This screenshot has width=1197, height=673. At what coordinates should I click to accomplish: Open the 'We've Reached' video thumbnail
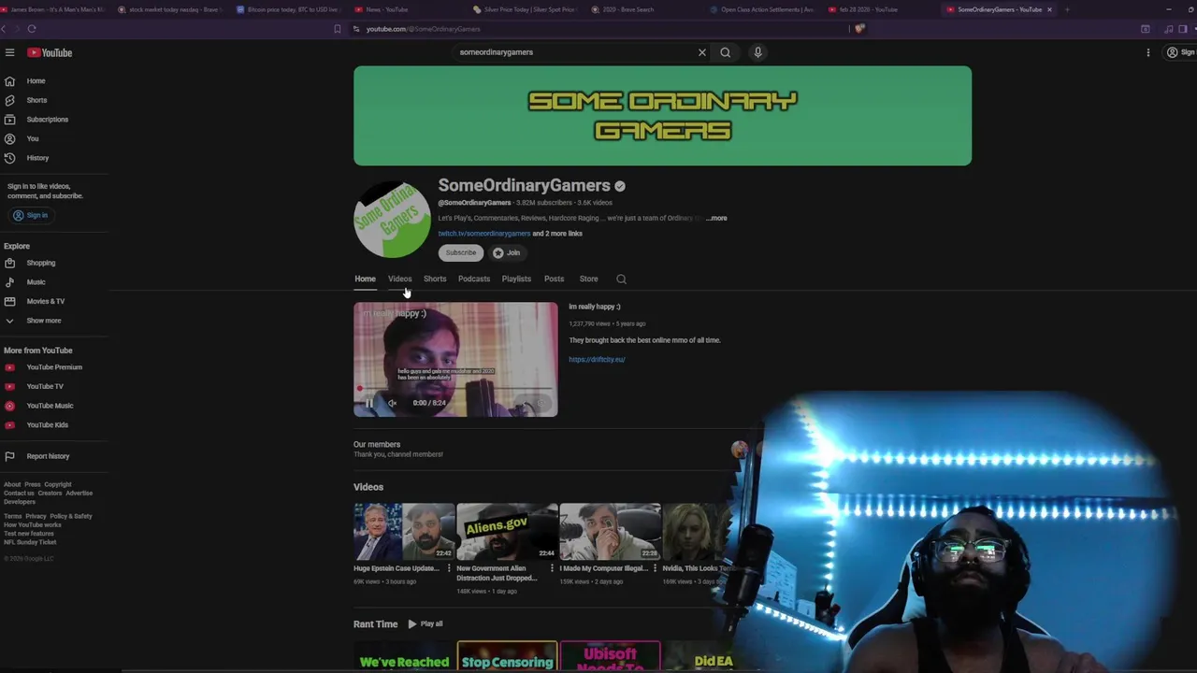[404, 657]
